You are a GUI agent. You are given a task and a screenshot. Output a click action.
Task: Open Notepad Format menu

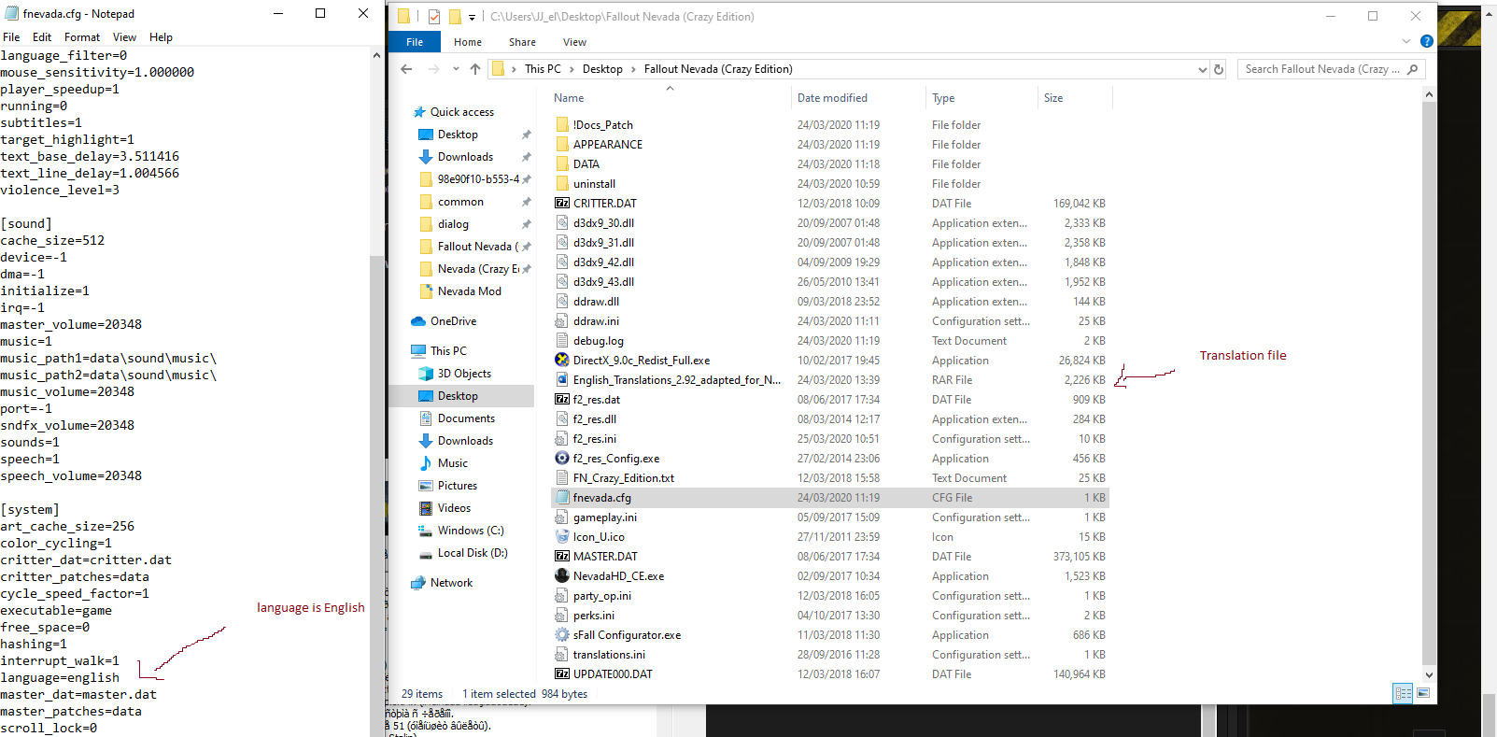click(82, 37)
